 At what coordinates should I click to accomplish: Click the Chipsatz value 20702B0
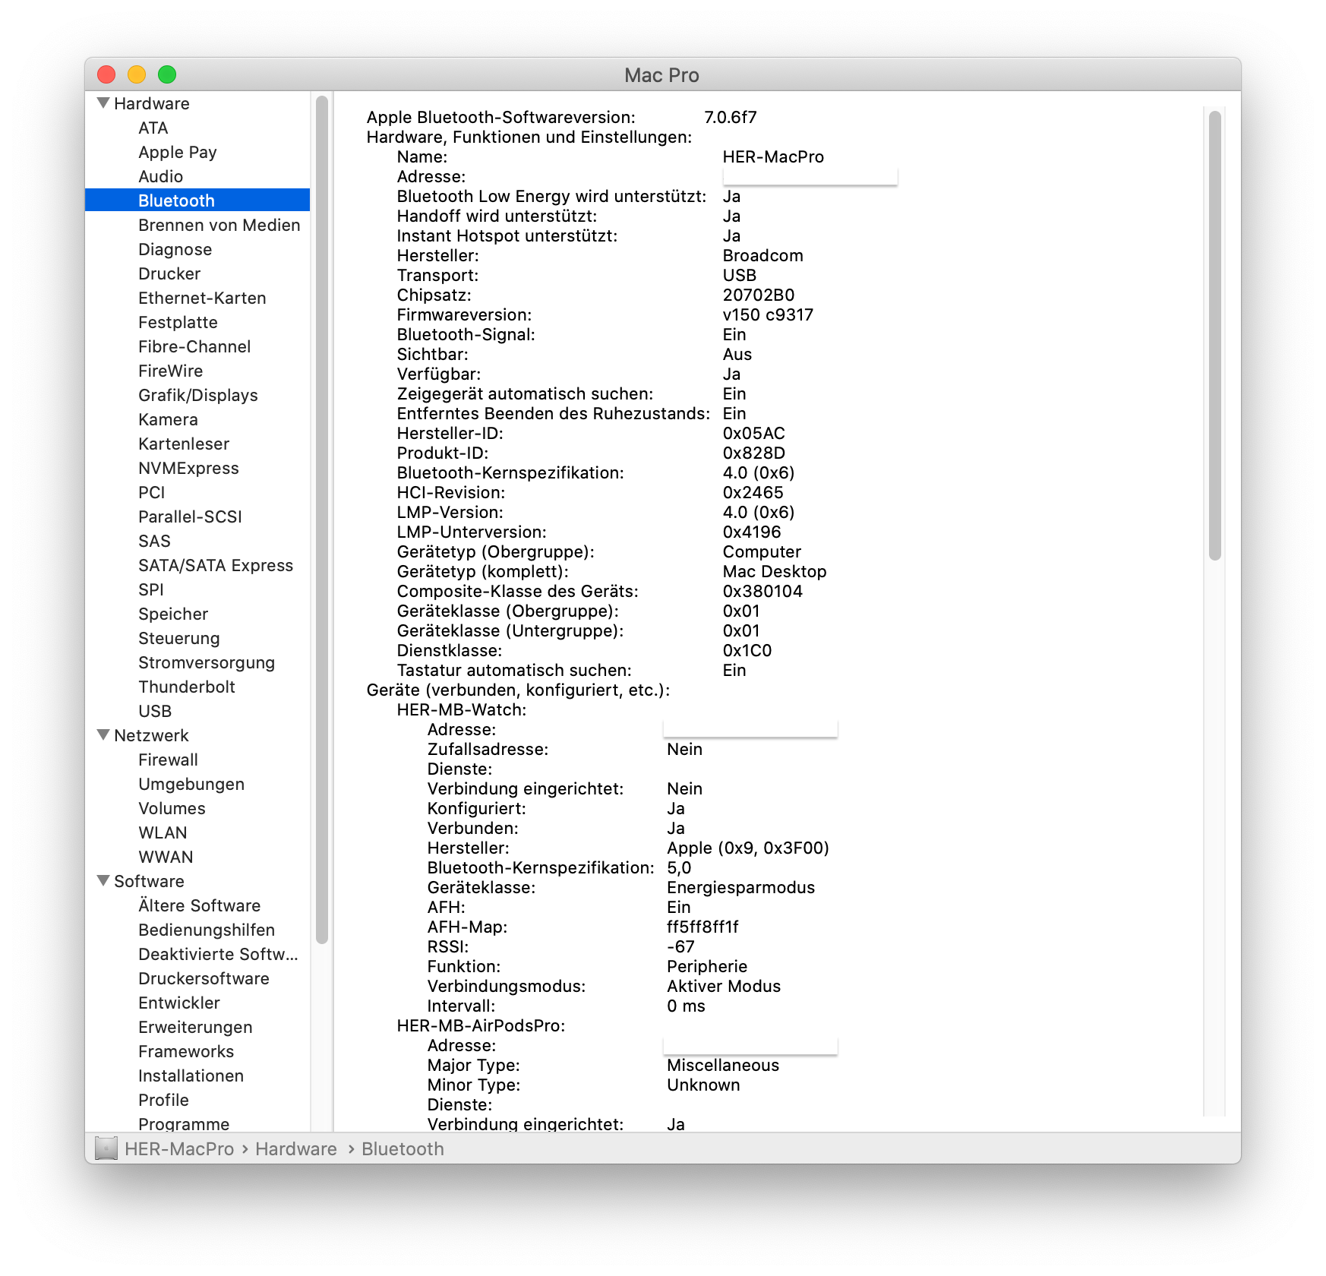tap(759, 295)
